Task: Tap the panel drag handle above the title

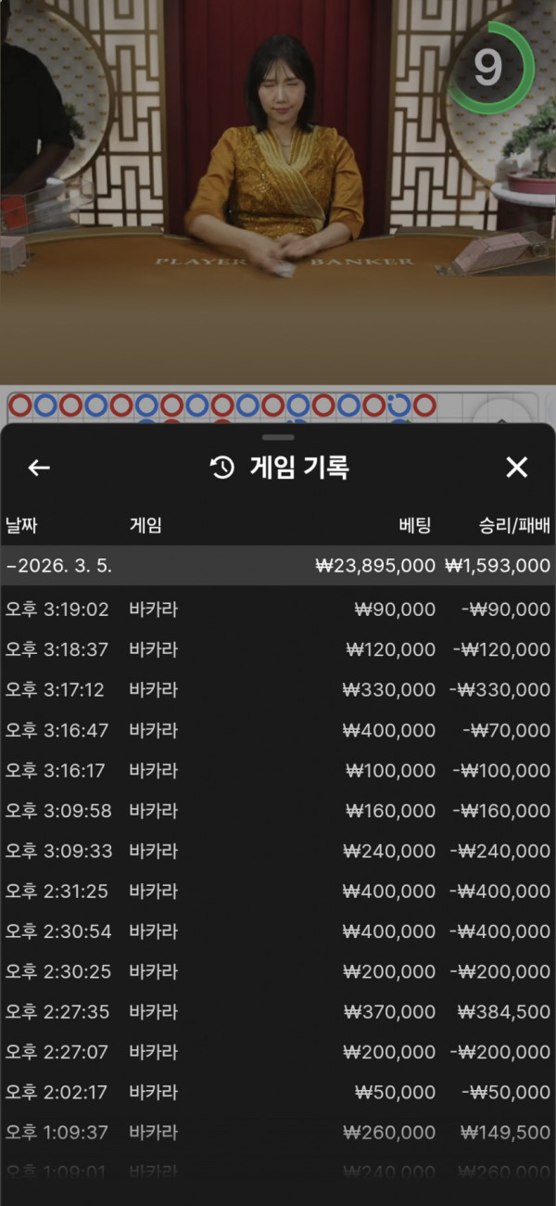Action: click(278, 437)
